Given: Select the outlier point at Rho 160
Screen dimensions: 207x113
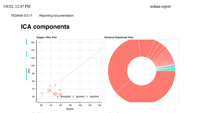Looking at the screenshot, I should pyautogui.click(x=40, y=42).
